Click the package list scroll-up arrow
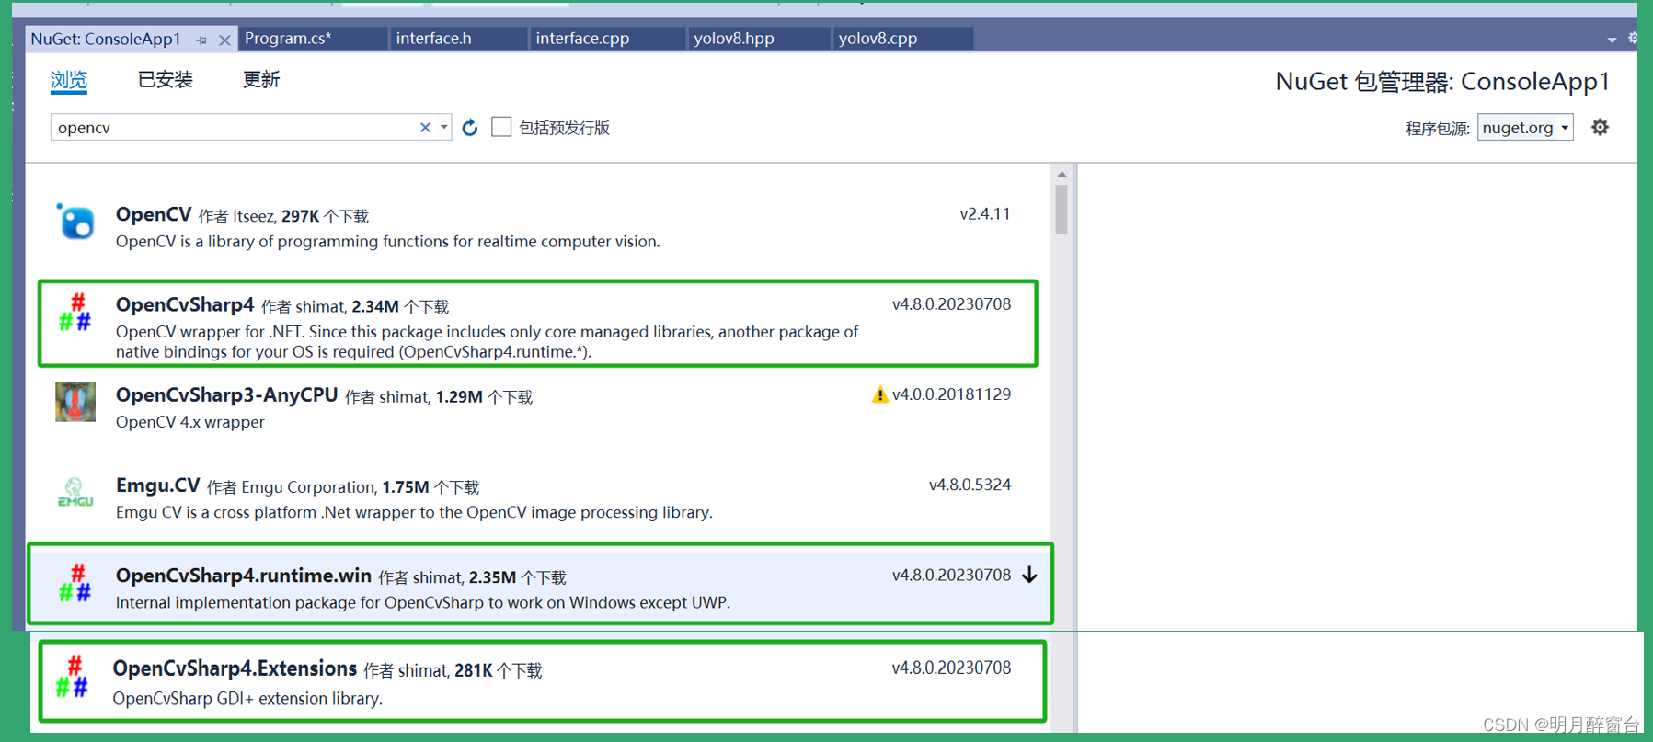 (1062, 175)
